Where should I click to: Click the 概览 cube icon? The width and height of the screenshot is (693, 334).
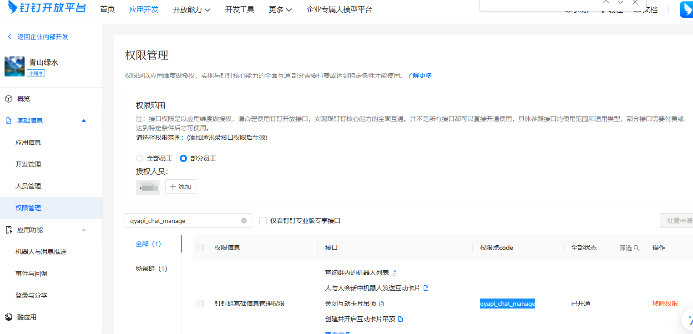click(9, 99)
